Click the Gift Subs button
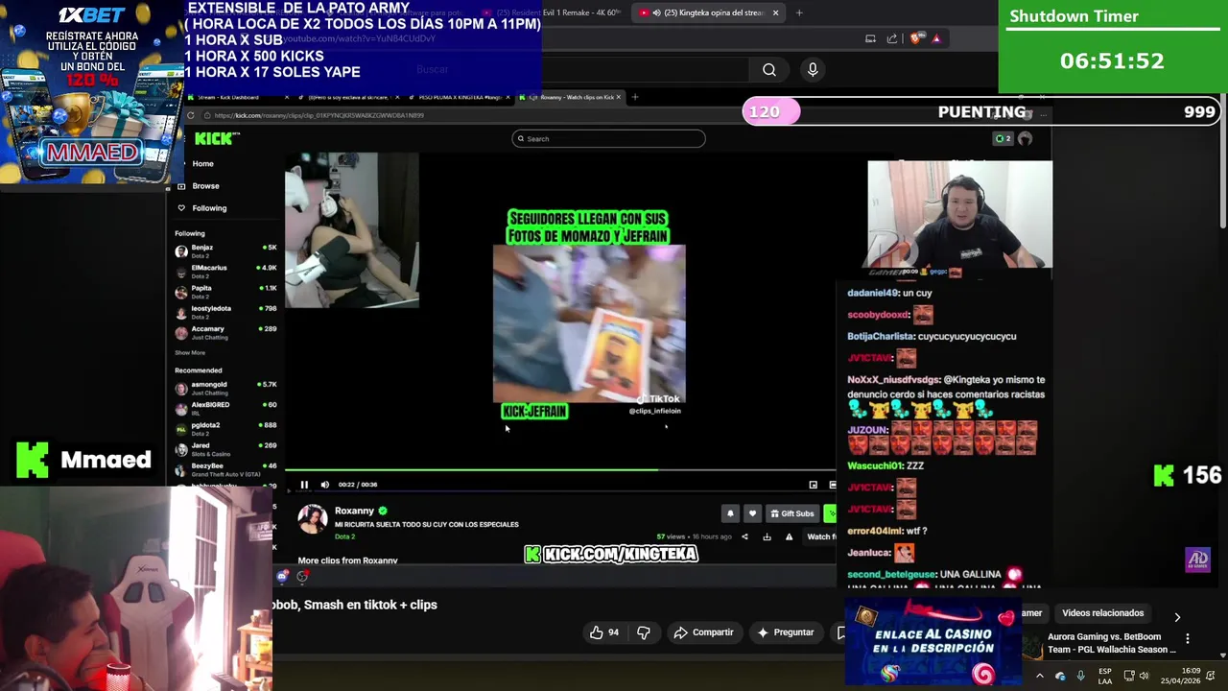Viewport: 1228px width, 691px height. coord(792,513)
